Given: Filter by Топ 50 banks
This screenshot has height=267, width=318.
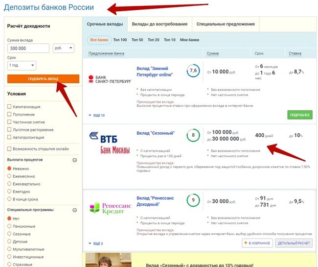Looking at the screenshot, I should click(137, 40).
